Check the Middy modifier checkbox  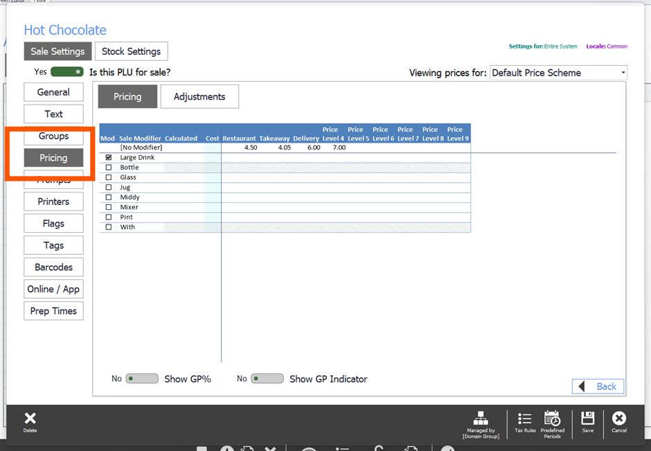pos(109,197)
